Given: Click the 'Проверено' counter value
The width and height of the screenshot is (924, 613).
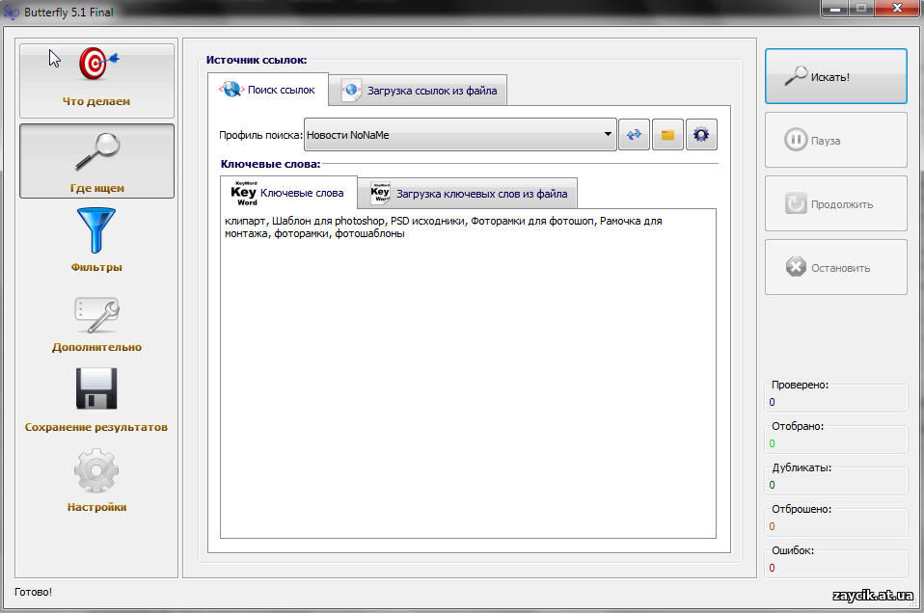Looking at the screenshot, I should click(x=772, y=402).
